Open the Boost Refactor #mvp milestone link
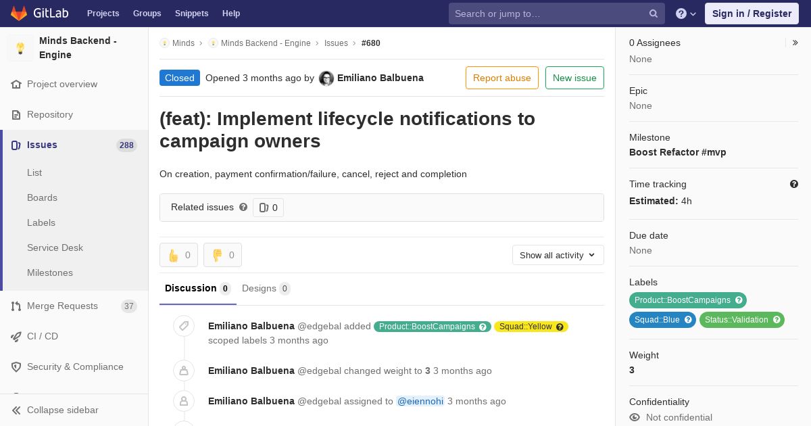Image resolution: width=811 pixels, height=426 pixels. (x=678, y=152)
